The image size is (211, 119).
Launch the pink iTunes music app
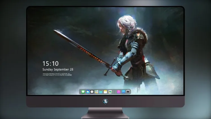point(118,92)
